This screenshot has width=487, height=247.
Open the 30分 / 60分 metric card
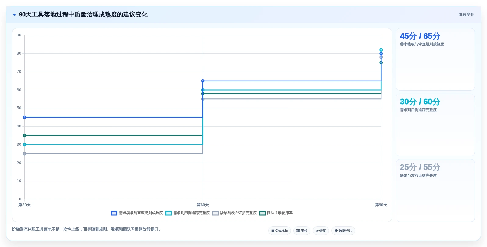pyautogui.click(x=435, y=125)
